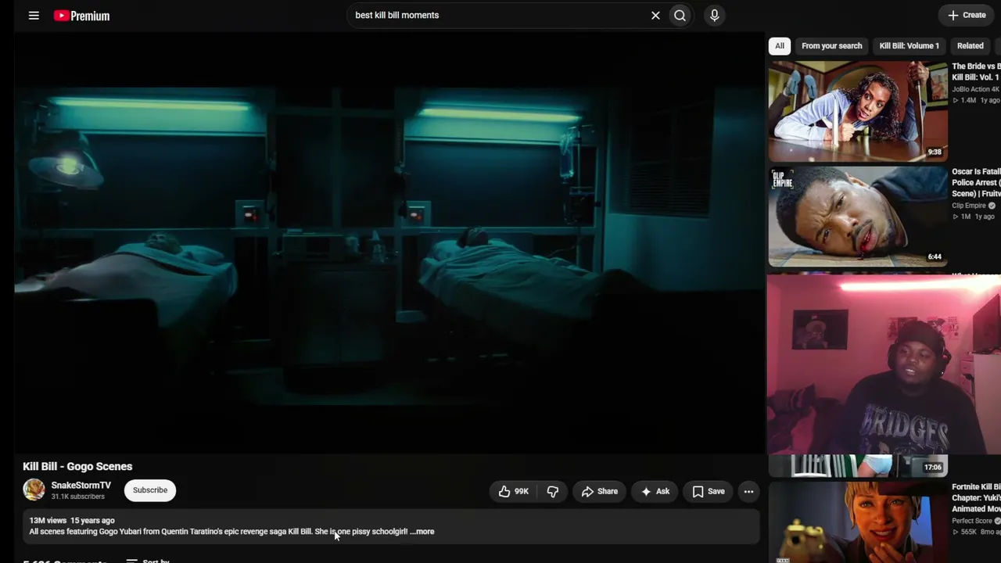This screenshot has height=563, width=1001.
Task: Subscribe to SnakeStormTV
Action: [150, 490]
